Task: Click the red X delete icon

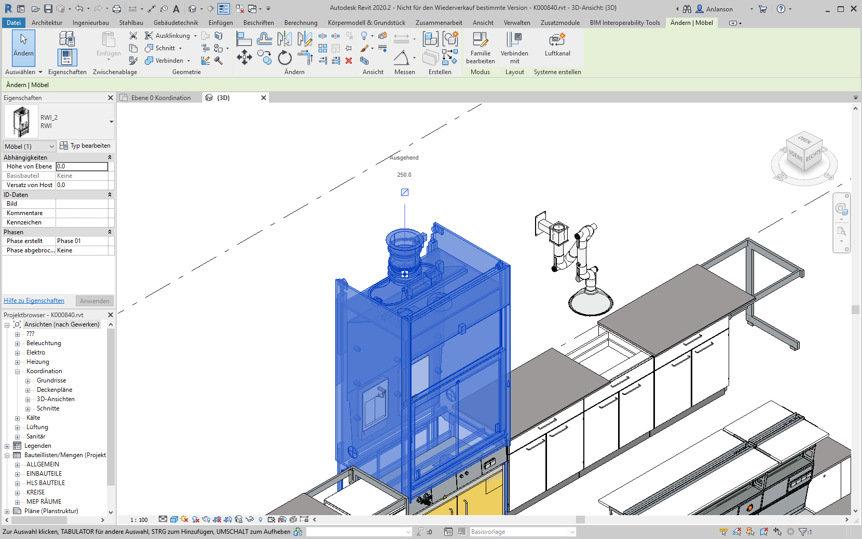Action: click(x=349, y=61)
